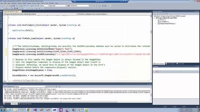
Task: Switch to the Error List tab
Action: [x=7, y=104]
